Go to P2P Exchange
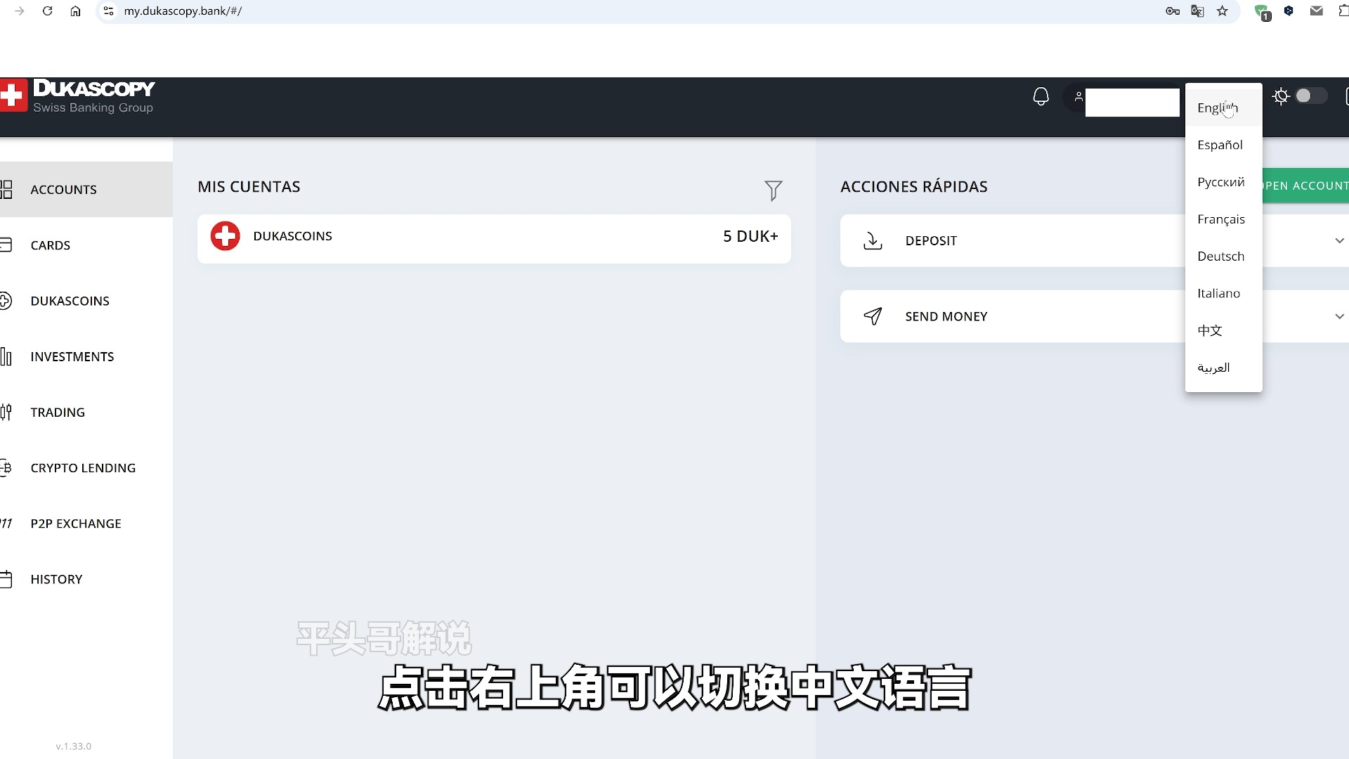Viewport: 1349px width, 759px height. [86, 524]
